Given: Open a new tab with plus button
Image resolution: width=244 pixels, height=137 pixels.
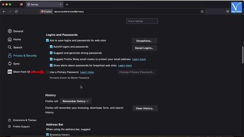Looking at the screenshot, I should [x=67, y=5].
